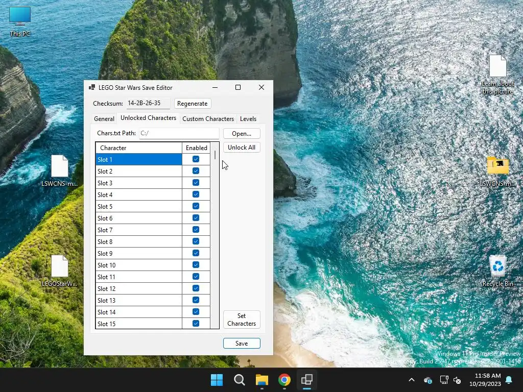Select the Slot 11 row
The image size is (523, 392).
click(x=139, y=277)
